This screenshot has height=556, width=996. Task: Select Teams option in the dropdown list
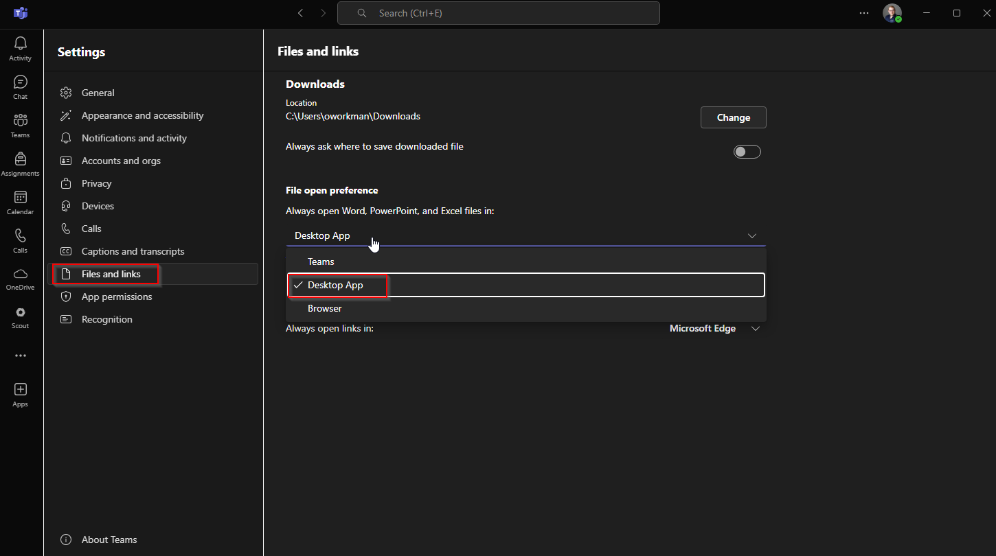coord(321,262)
